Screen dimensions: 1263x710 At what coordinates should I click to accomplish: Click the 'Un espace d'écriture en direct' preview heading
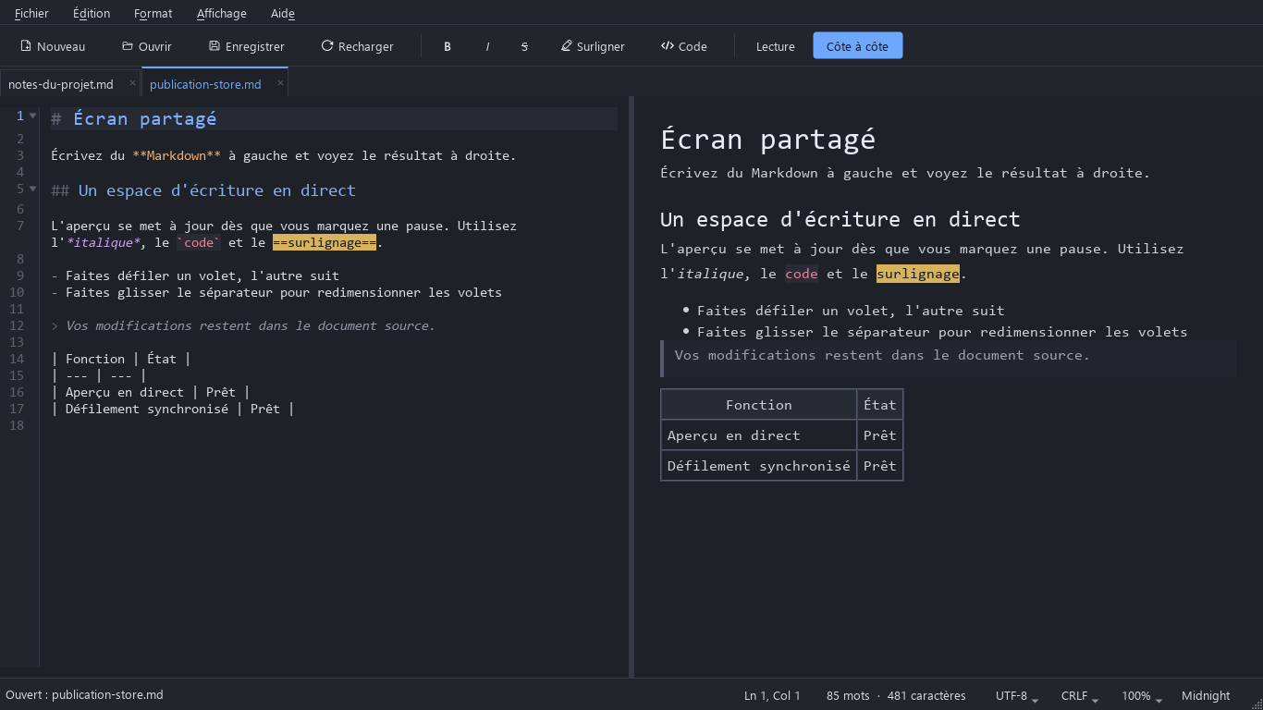click(x=840, y=219)
